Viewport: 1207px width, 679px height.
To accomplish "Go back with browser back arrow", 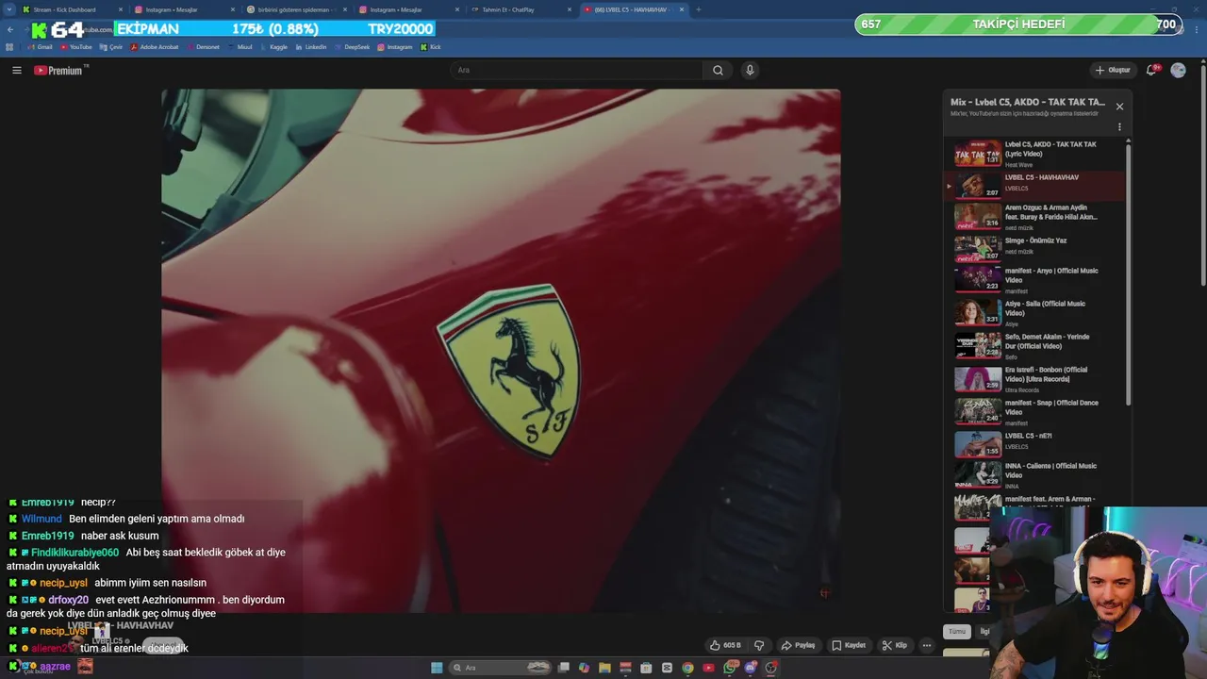I will pos(9,29).
